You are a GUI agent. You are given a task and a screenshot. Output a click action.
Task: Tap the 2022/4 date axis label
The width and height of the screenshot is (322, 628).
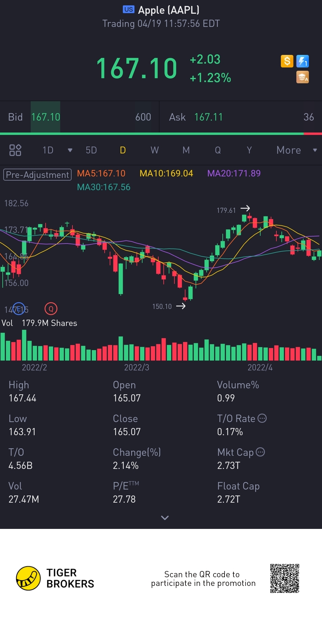[x=260, y=367]
